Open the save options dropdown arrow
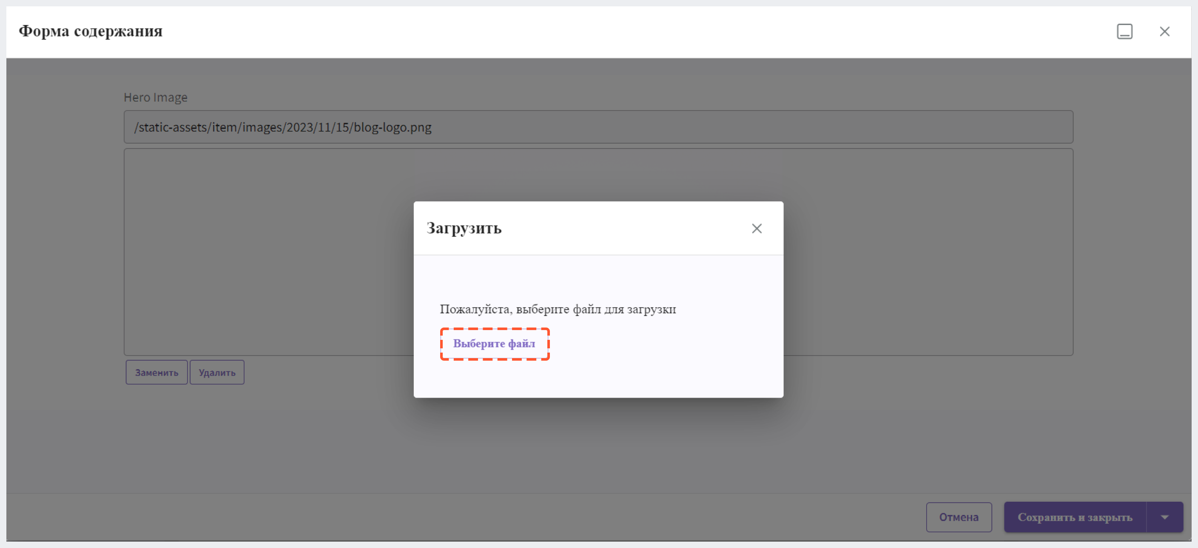The width and height of the screenshot is (1198, 548). tap(1165, 517)
